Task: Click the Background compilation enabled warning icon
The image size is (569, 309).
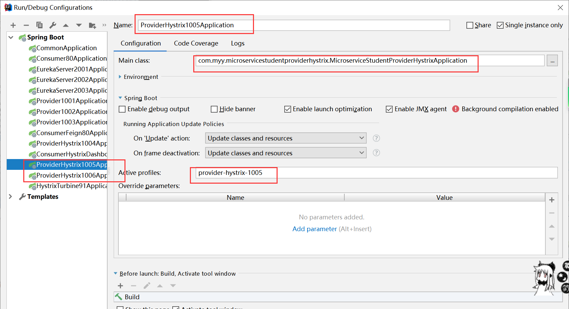Action: tap(456, 109)
